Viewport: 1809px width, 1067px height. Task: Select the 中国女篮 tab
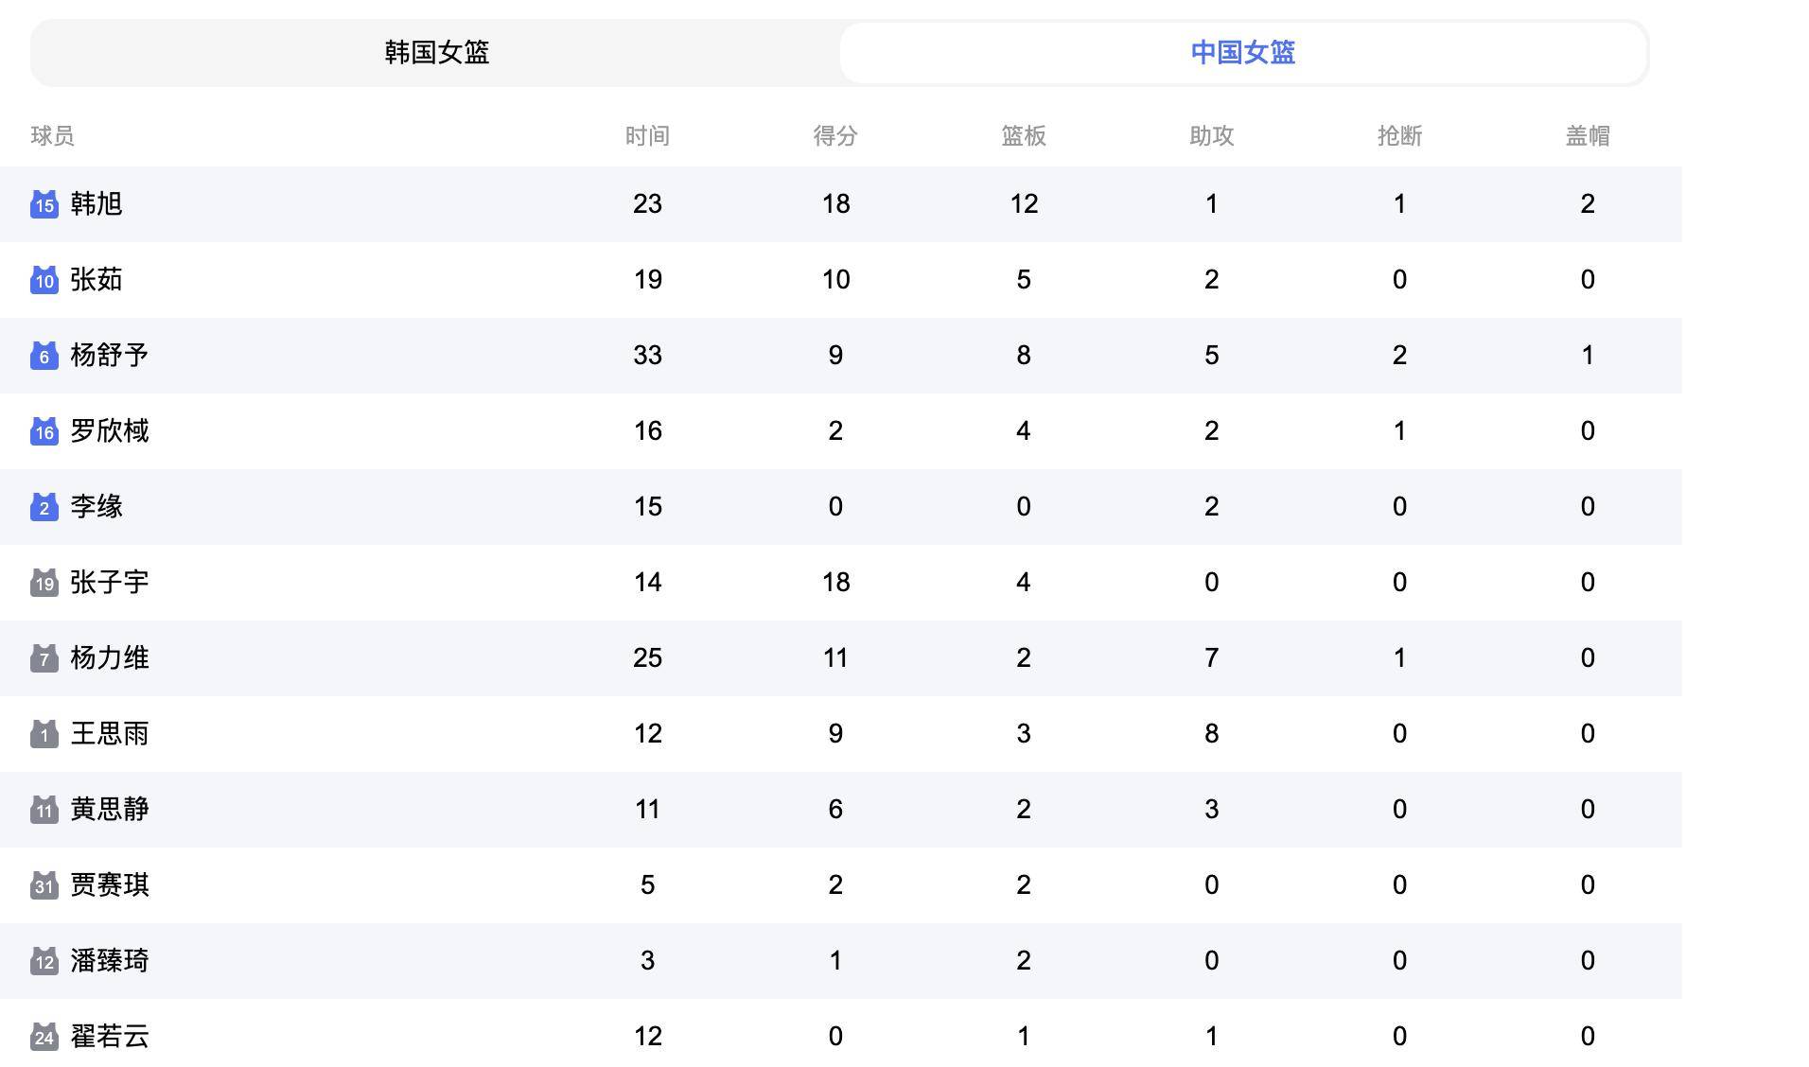1244,54
